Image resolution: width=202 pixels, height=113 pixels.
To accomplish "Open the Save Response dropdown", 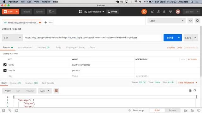I will 187,83.
